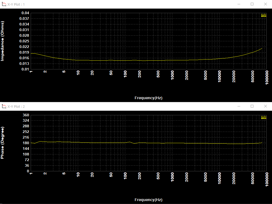Select the 'X-Y Plot : 1' title text
The height and width of the screenshot is (204, 272).
coord(16,5)
